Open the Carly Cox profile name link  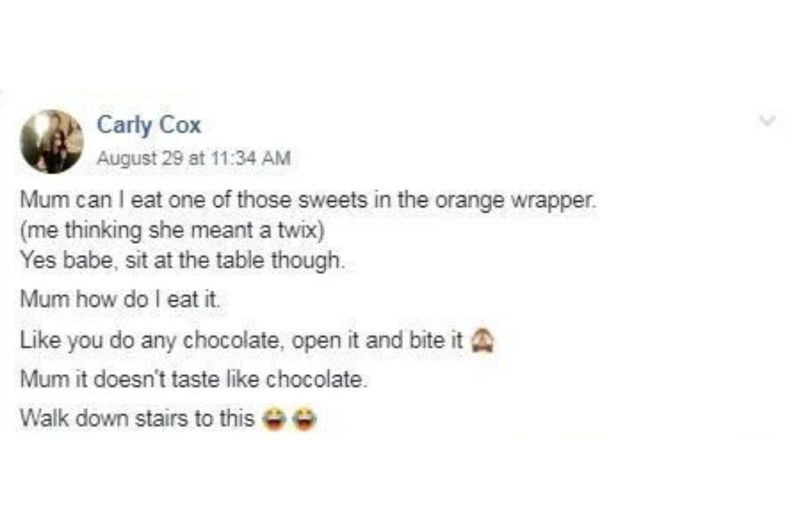(x=149, y=125)
